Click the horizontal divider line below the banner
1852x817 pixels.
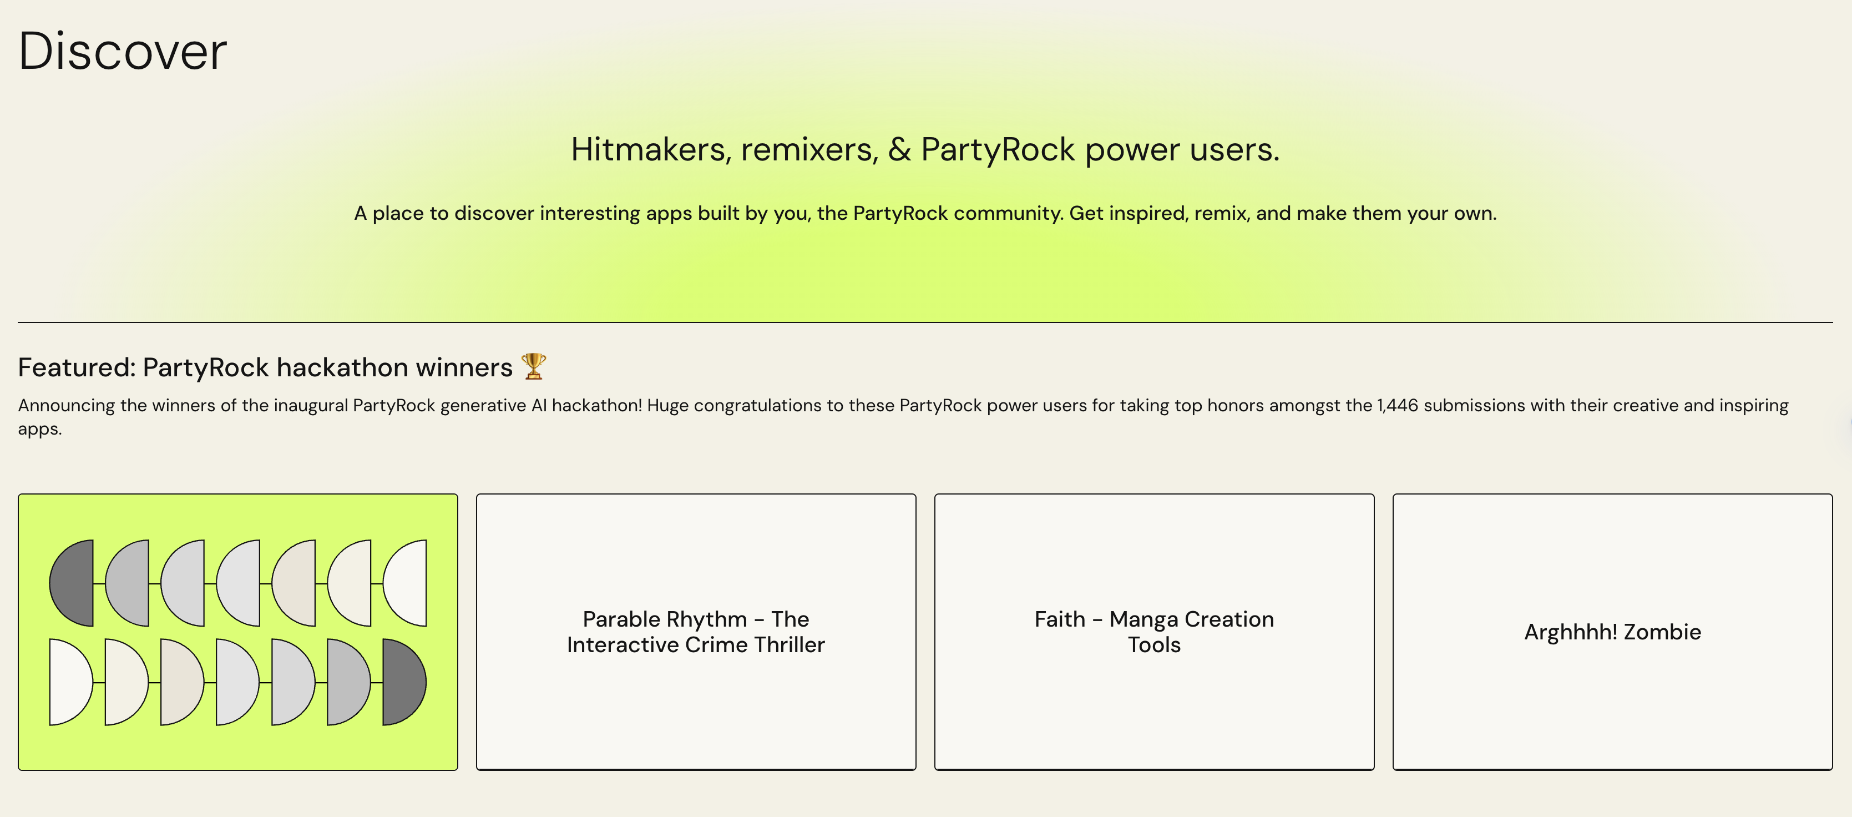click(x=924, y=322)
